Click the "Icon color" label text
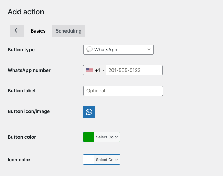This screenshot has height=176, width=223. click(x=19, y=160)
